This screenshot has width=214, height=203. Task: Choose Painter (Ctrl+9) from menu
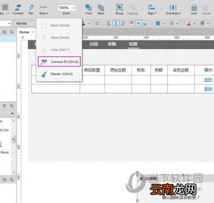click(59, 74)
